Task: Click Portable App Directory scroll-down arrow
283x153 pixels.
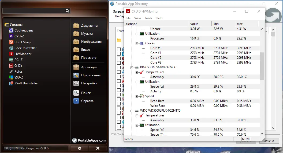Action: tap(273, 128)
